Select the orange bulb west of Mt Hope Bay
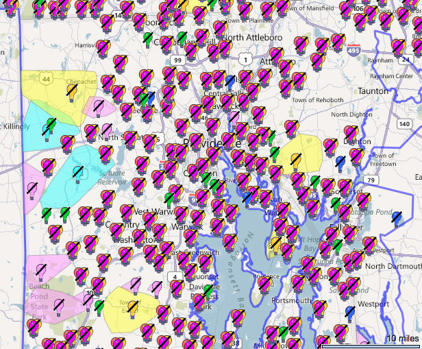The width and height of the screenshot is (422, 349). 275,245
